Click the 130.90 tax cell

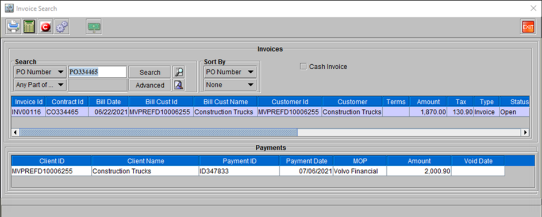(460, 112)
